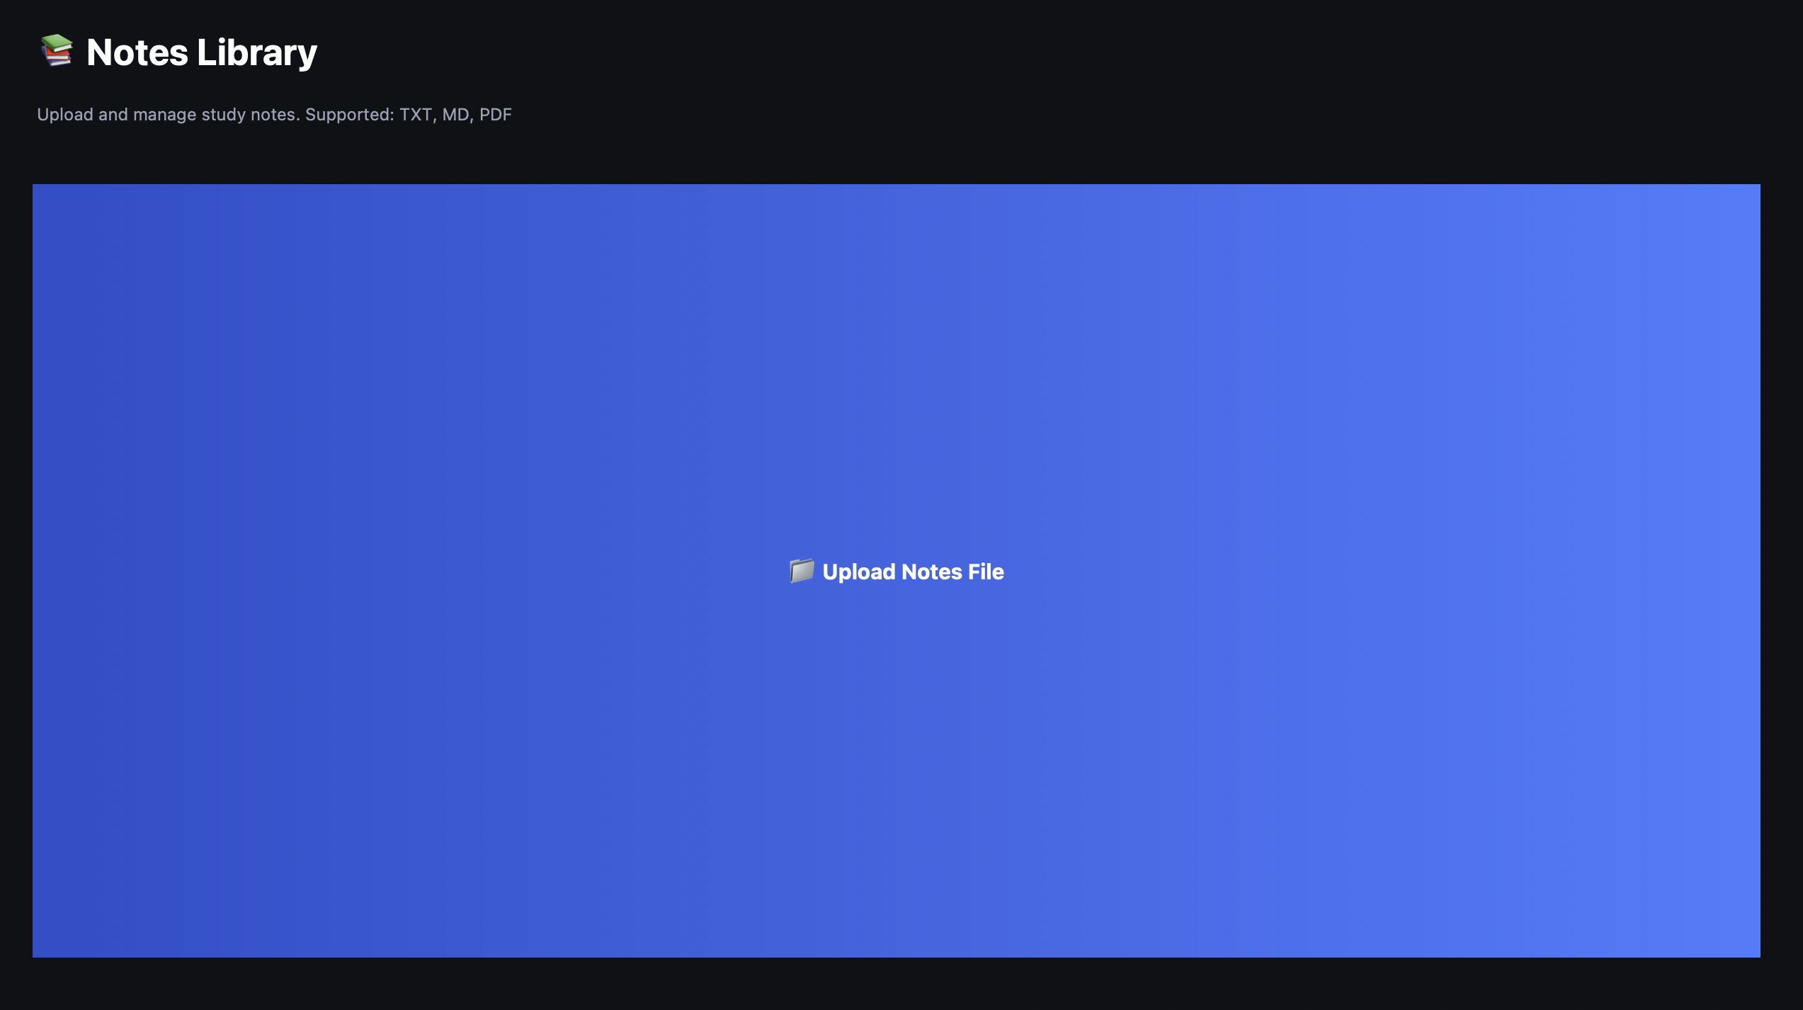Screen dimensions: 1803x1010
Task: Click the Notes Library heading
Action: coord(201,52)
